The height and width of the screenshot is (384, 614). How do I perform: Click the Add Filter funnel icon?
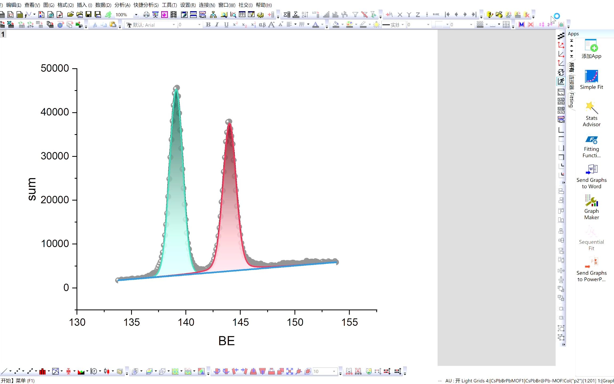(355, 15)
